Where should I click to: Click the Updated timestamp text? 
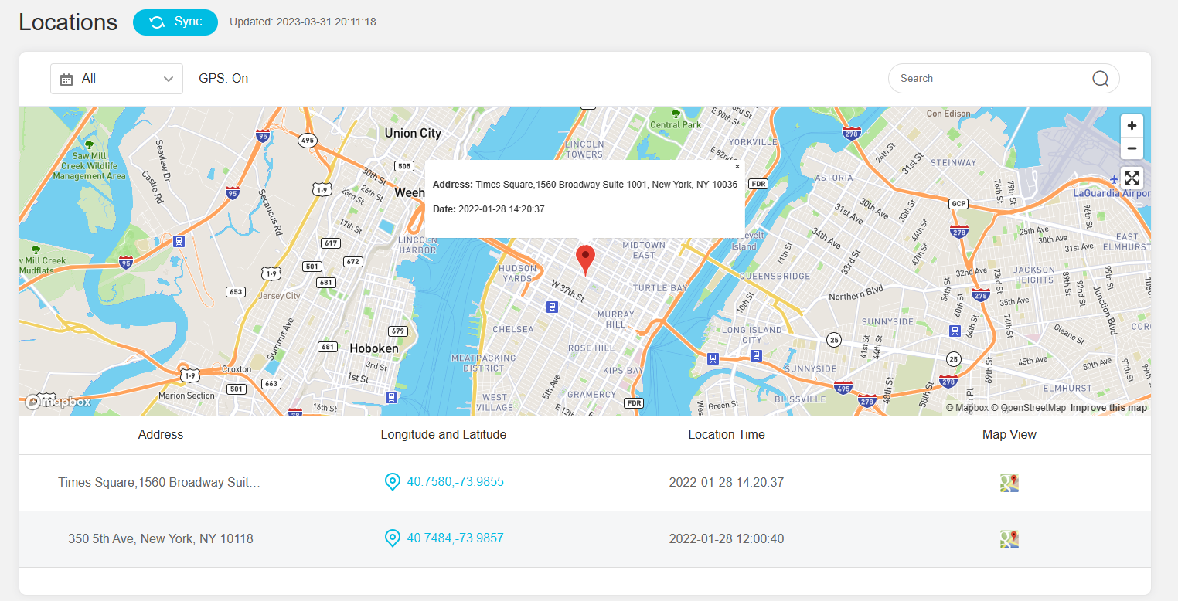[303, 22]
